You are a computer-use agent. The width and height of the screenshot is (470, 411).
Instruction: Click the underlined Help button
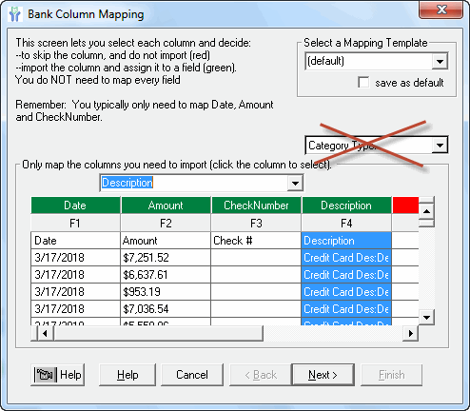point(127,375)
